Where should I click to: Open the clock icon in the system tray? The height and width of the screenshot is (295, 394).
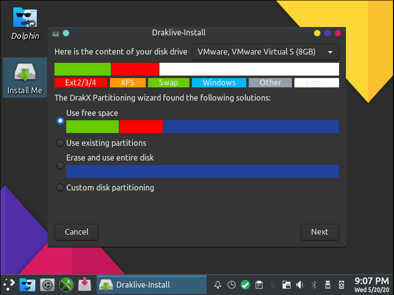(231, 285)
